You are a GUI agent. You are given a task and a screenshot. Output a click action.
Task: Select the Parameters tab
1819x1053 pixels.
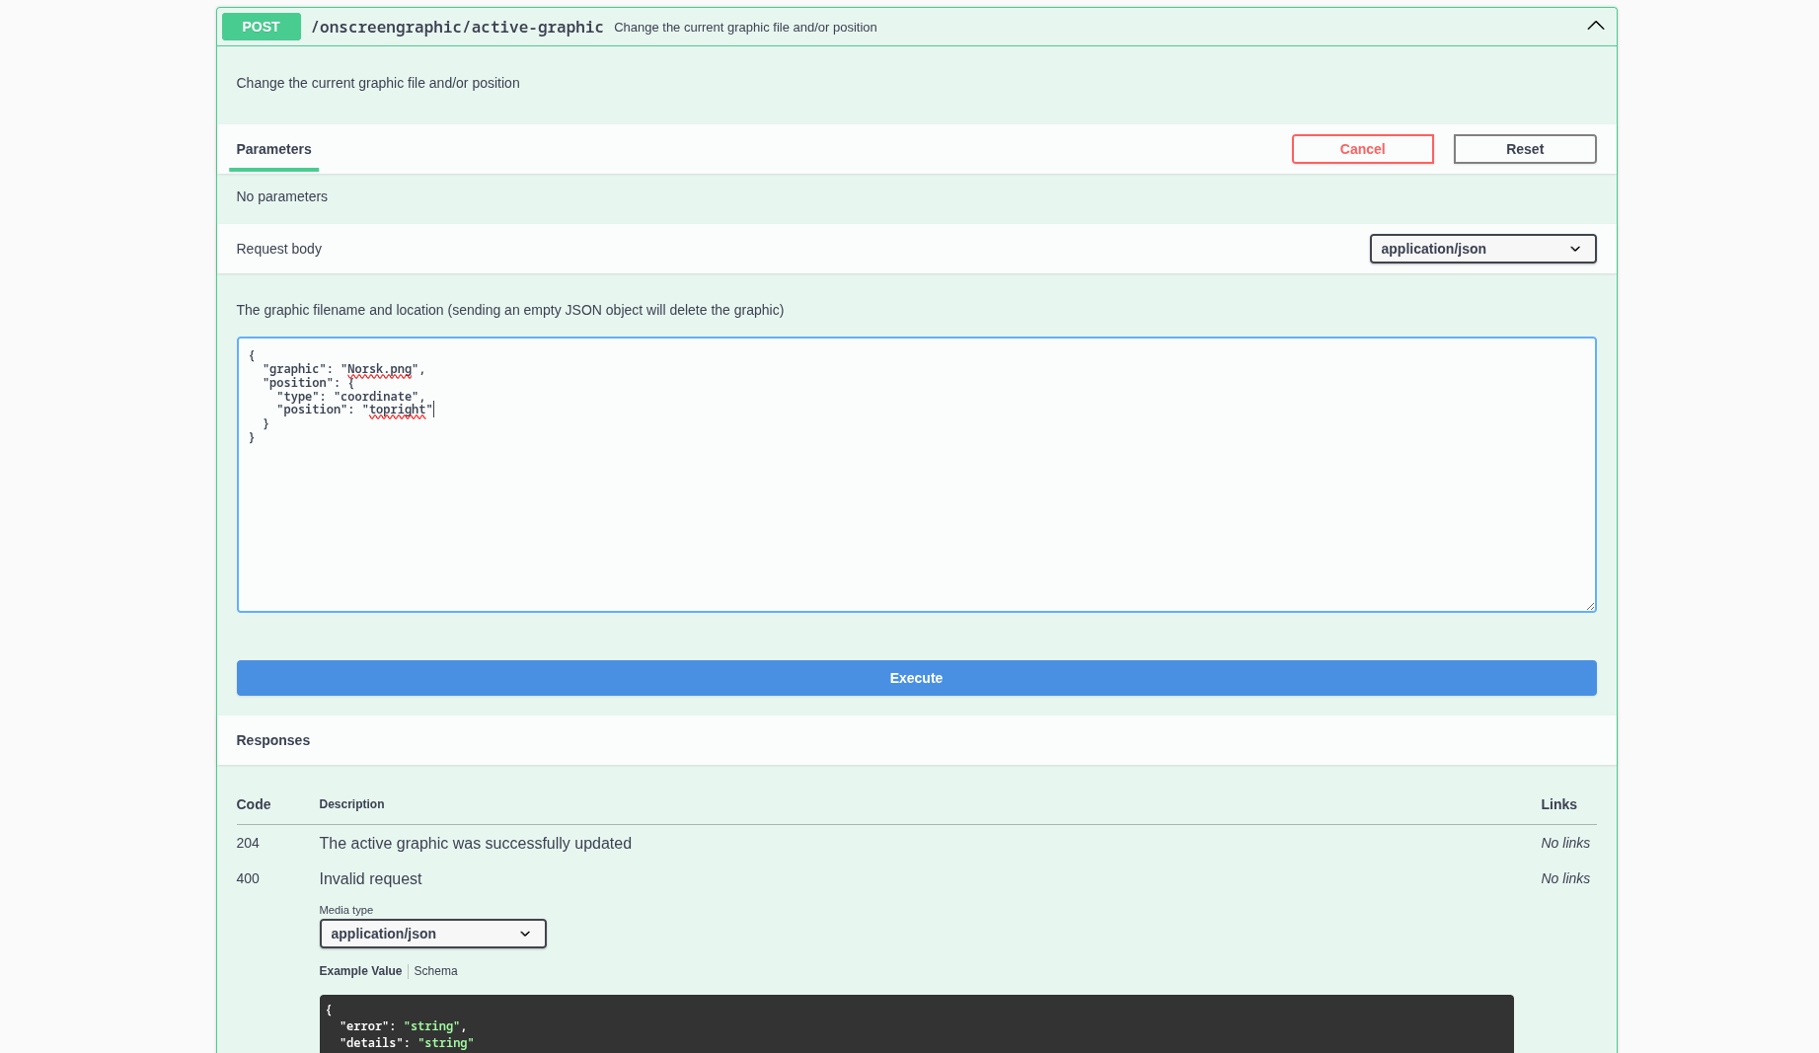click(x=273, y=149)
